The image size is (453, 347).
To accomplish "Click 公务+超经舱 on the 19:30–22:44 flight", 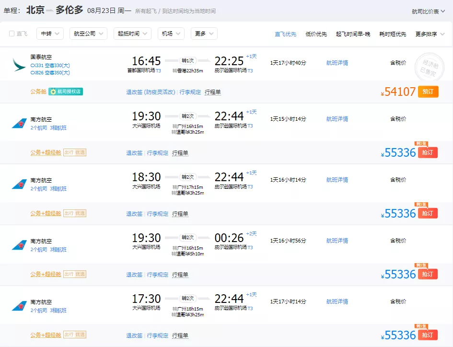I will coord(46,152).
